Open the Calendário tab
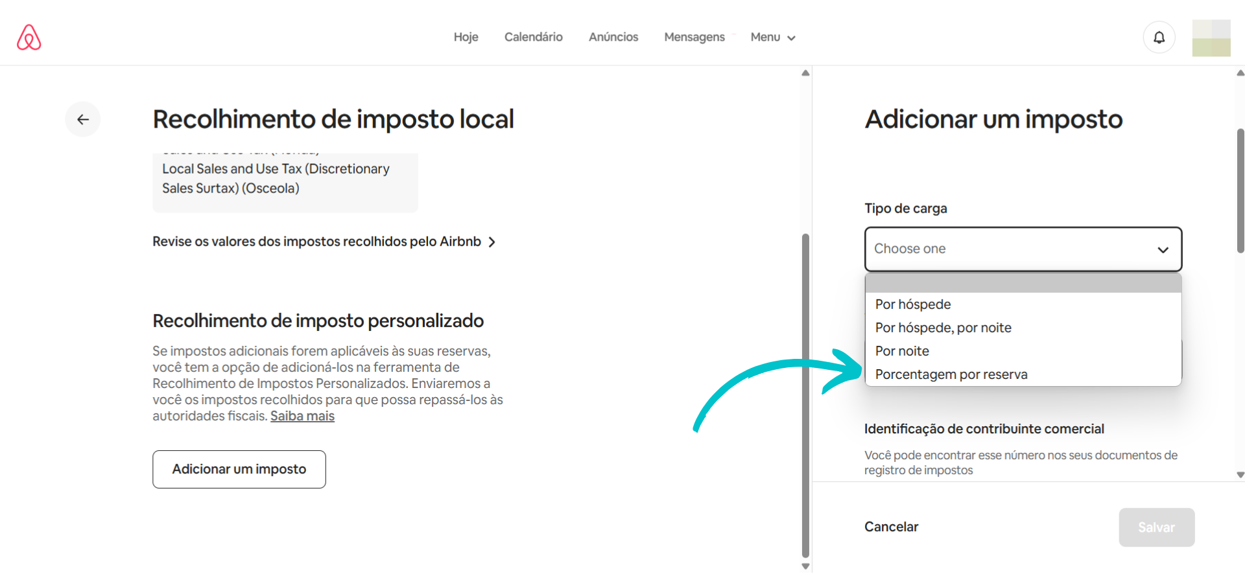Viewport: 1245px width, 583px height. coord(533,38)
